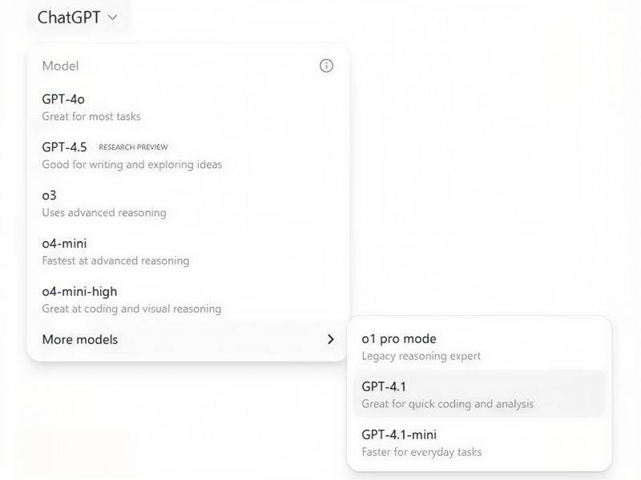The image size is (641, 480).
Task: Choose GPT-4.1 in the submenu
Action: pos(384,386)
